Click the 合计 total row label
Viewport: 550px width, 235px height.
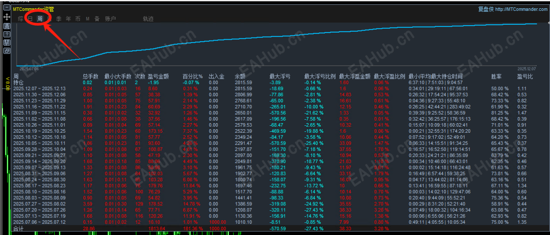point(18,228)
